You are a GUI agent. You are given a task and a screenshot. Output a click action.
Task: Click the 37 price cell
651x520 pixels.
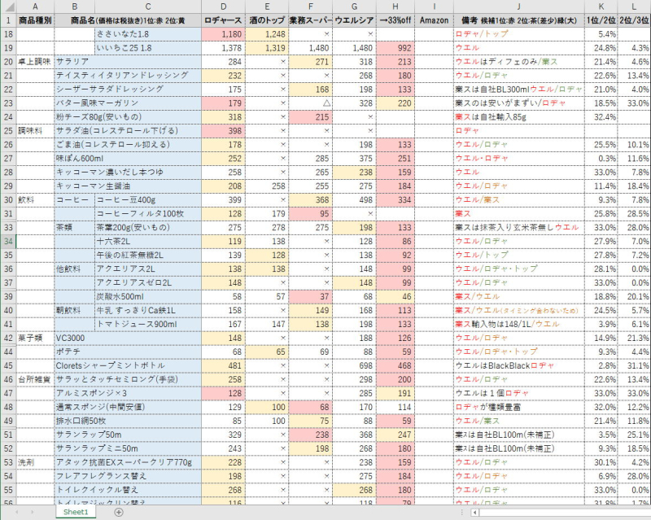tap(311, 296)
